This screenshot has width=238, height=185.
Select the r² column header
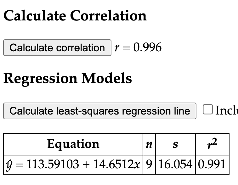tap(212, 144)
